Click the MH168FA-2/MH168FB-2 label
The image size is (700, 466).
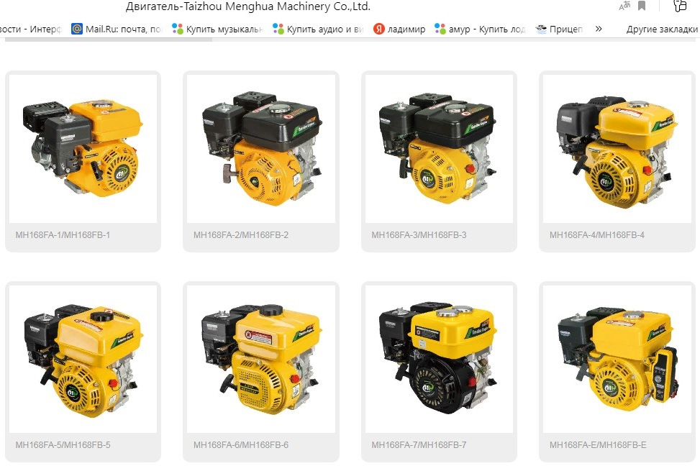click(240, 234)
